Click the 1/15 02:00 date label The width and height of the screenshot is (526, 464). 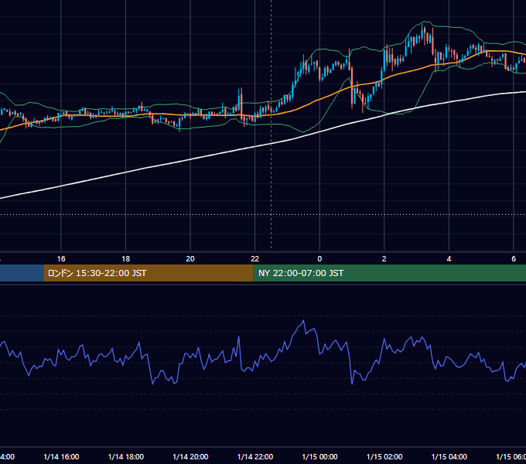coord(384,457)
